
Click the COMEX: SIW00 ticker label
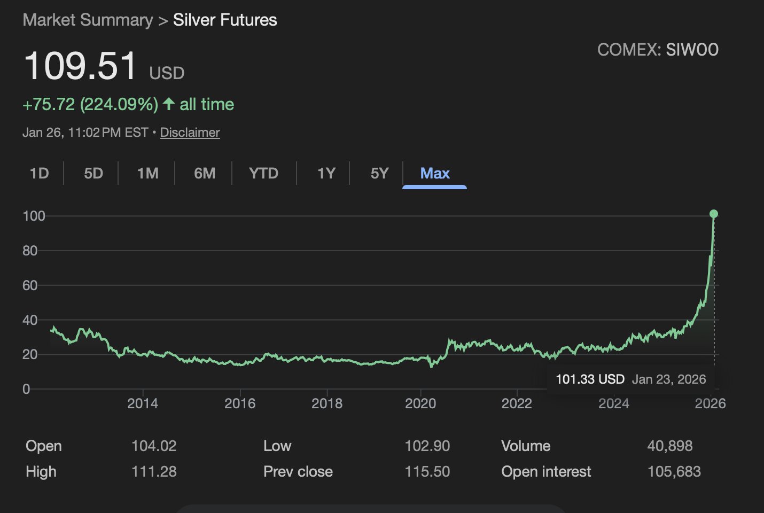click(x=658, y=50)
